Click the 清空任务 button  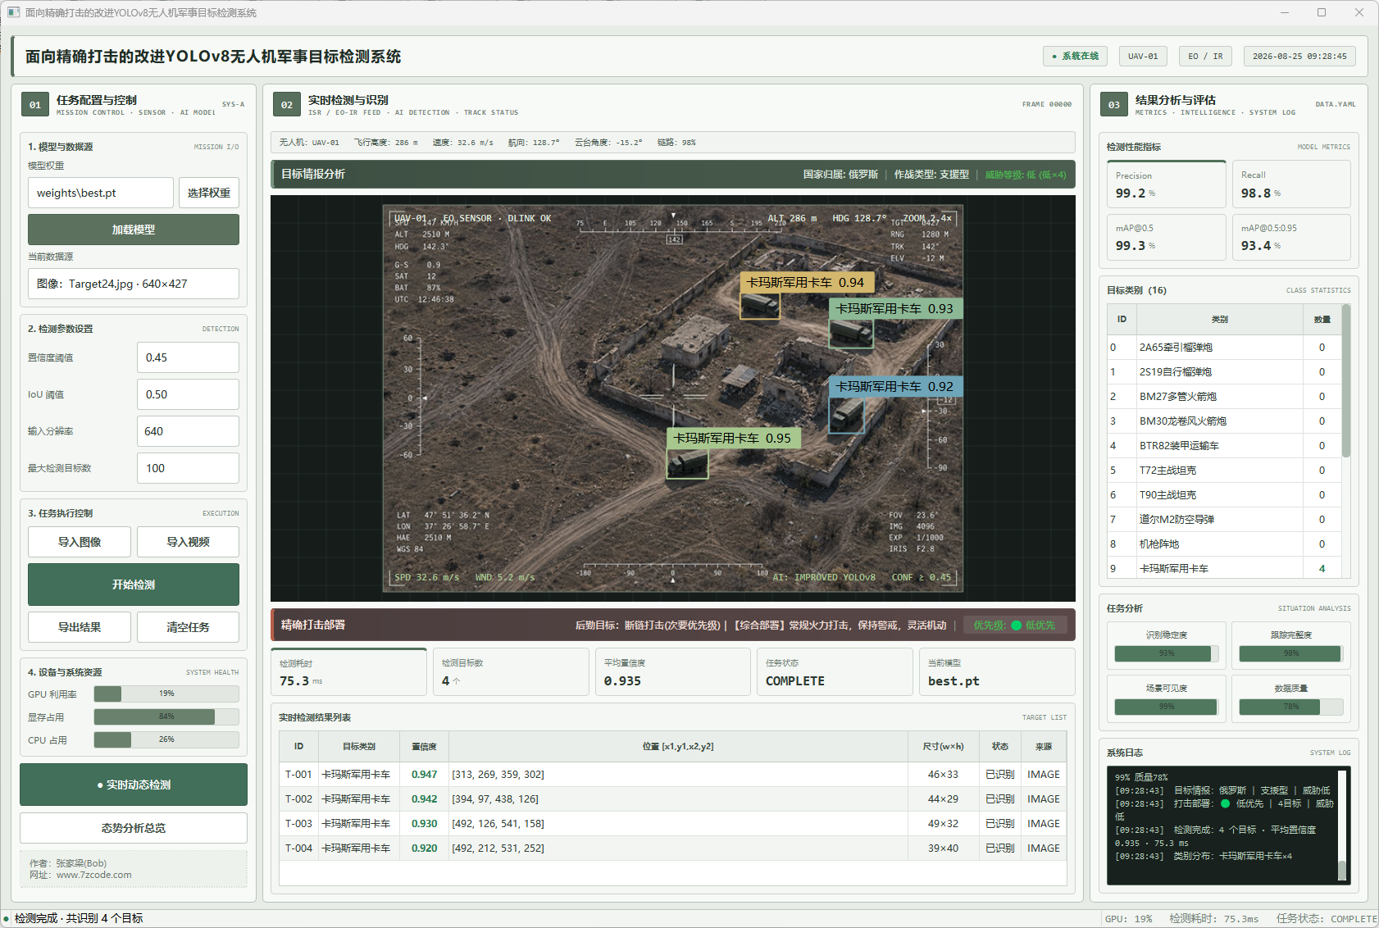[188, 627]
